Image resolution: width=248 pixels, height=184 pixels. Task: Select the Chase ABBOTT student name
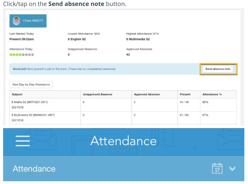coord(33,21)
